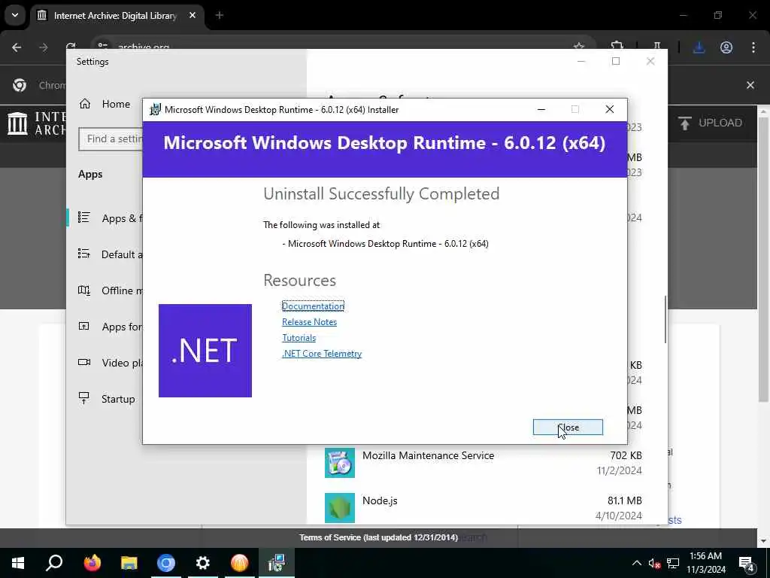Image resolution: width=770 pixels, height=578 pixels.
Task: Click the Settings apps list scrollbar
Action: 665,319
